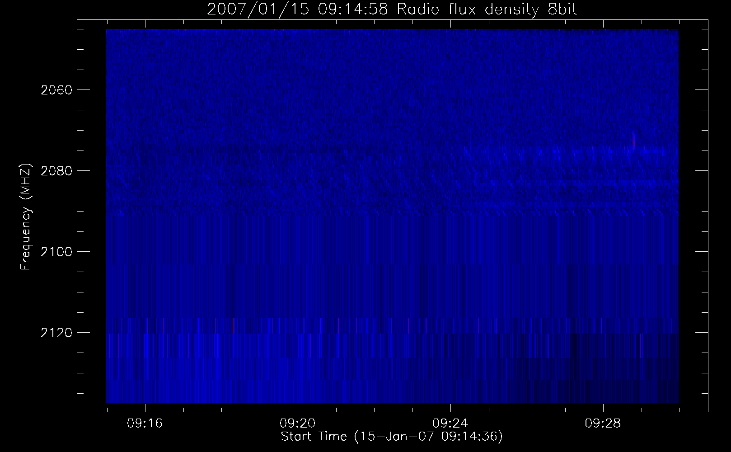The width and height of the screenshot is (731, 452).
Task: Click the 2080 frequency tick label
Action: click(x=56, y=171)
